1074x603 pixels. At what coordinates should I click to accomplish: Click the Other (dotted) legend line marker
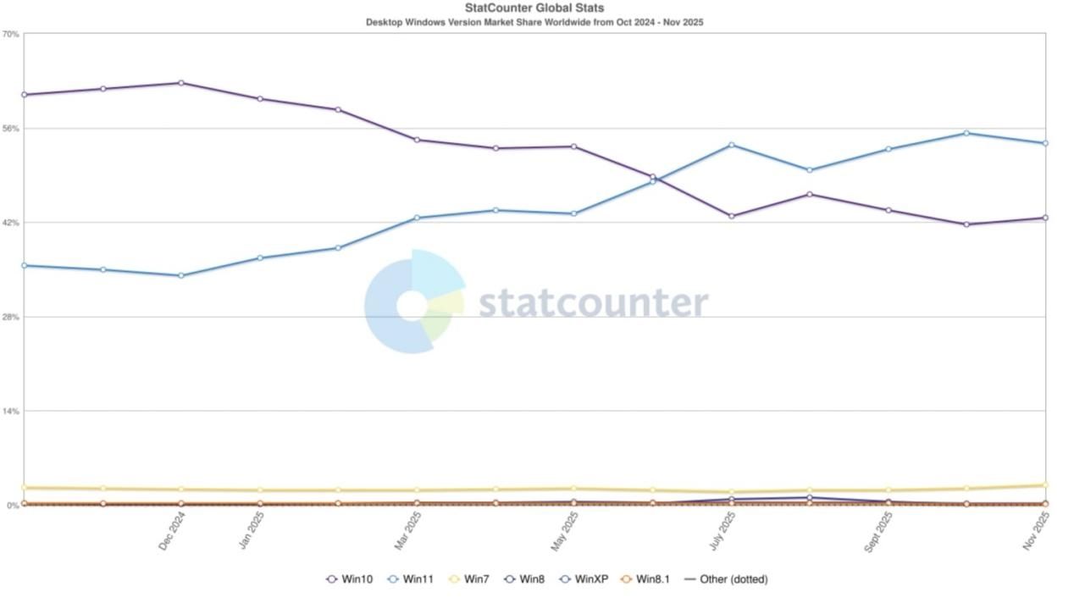click(x=689, y=579)
